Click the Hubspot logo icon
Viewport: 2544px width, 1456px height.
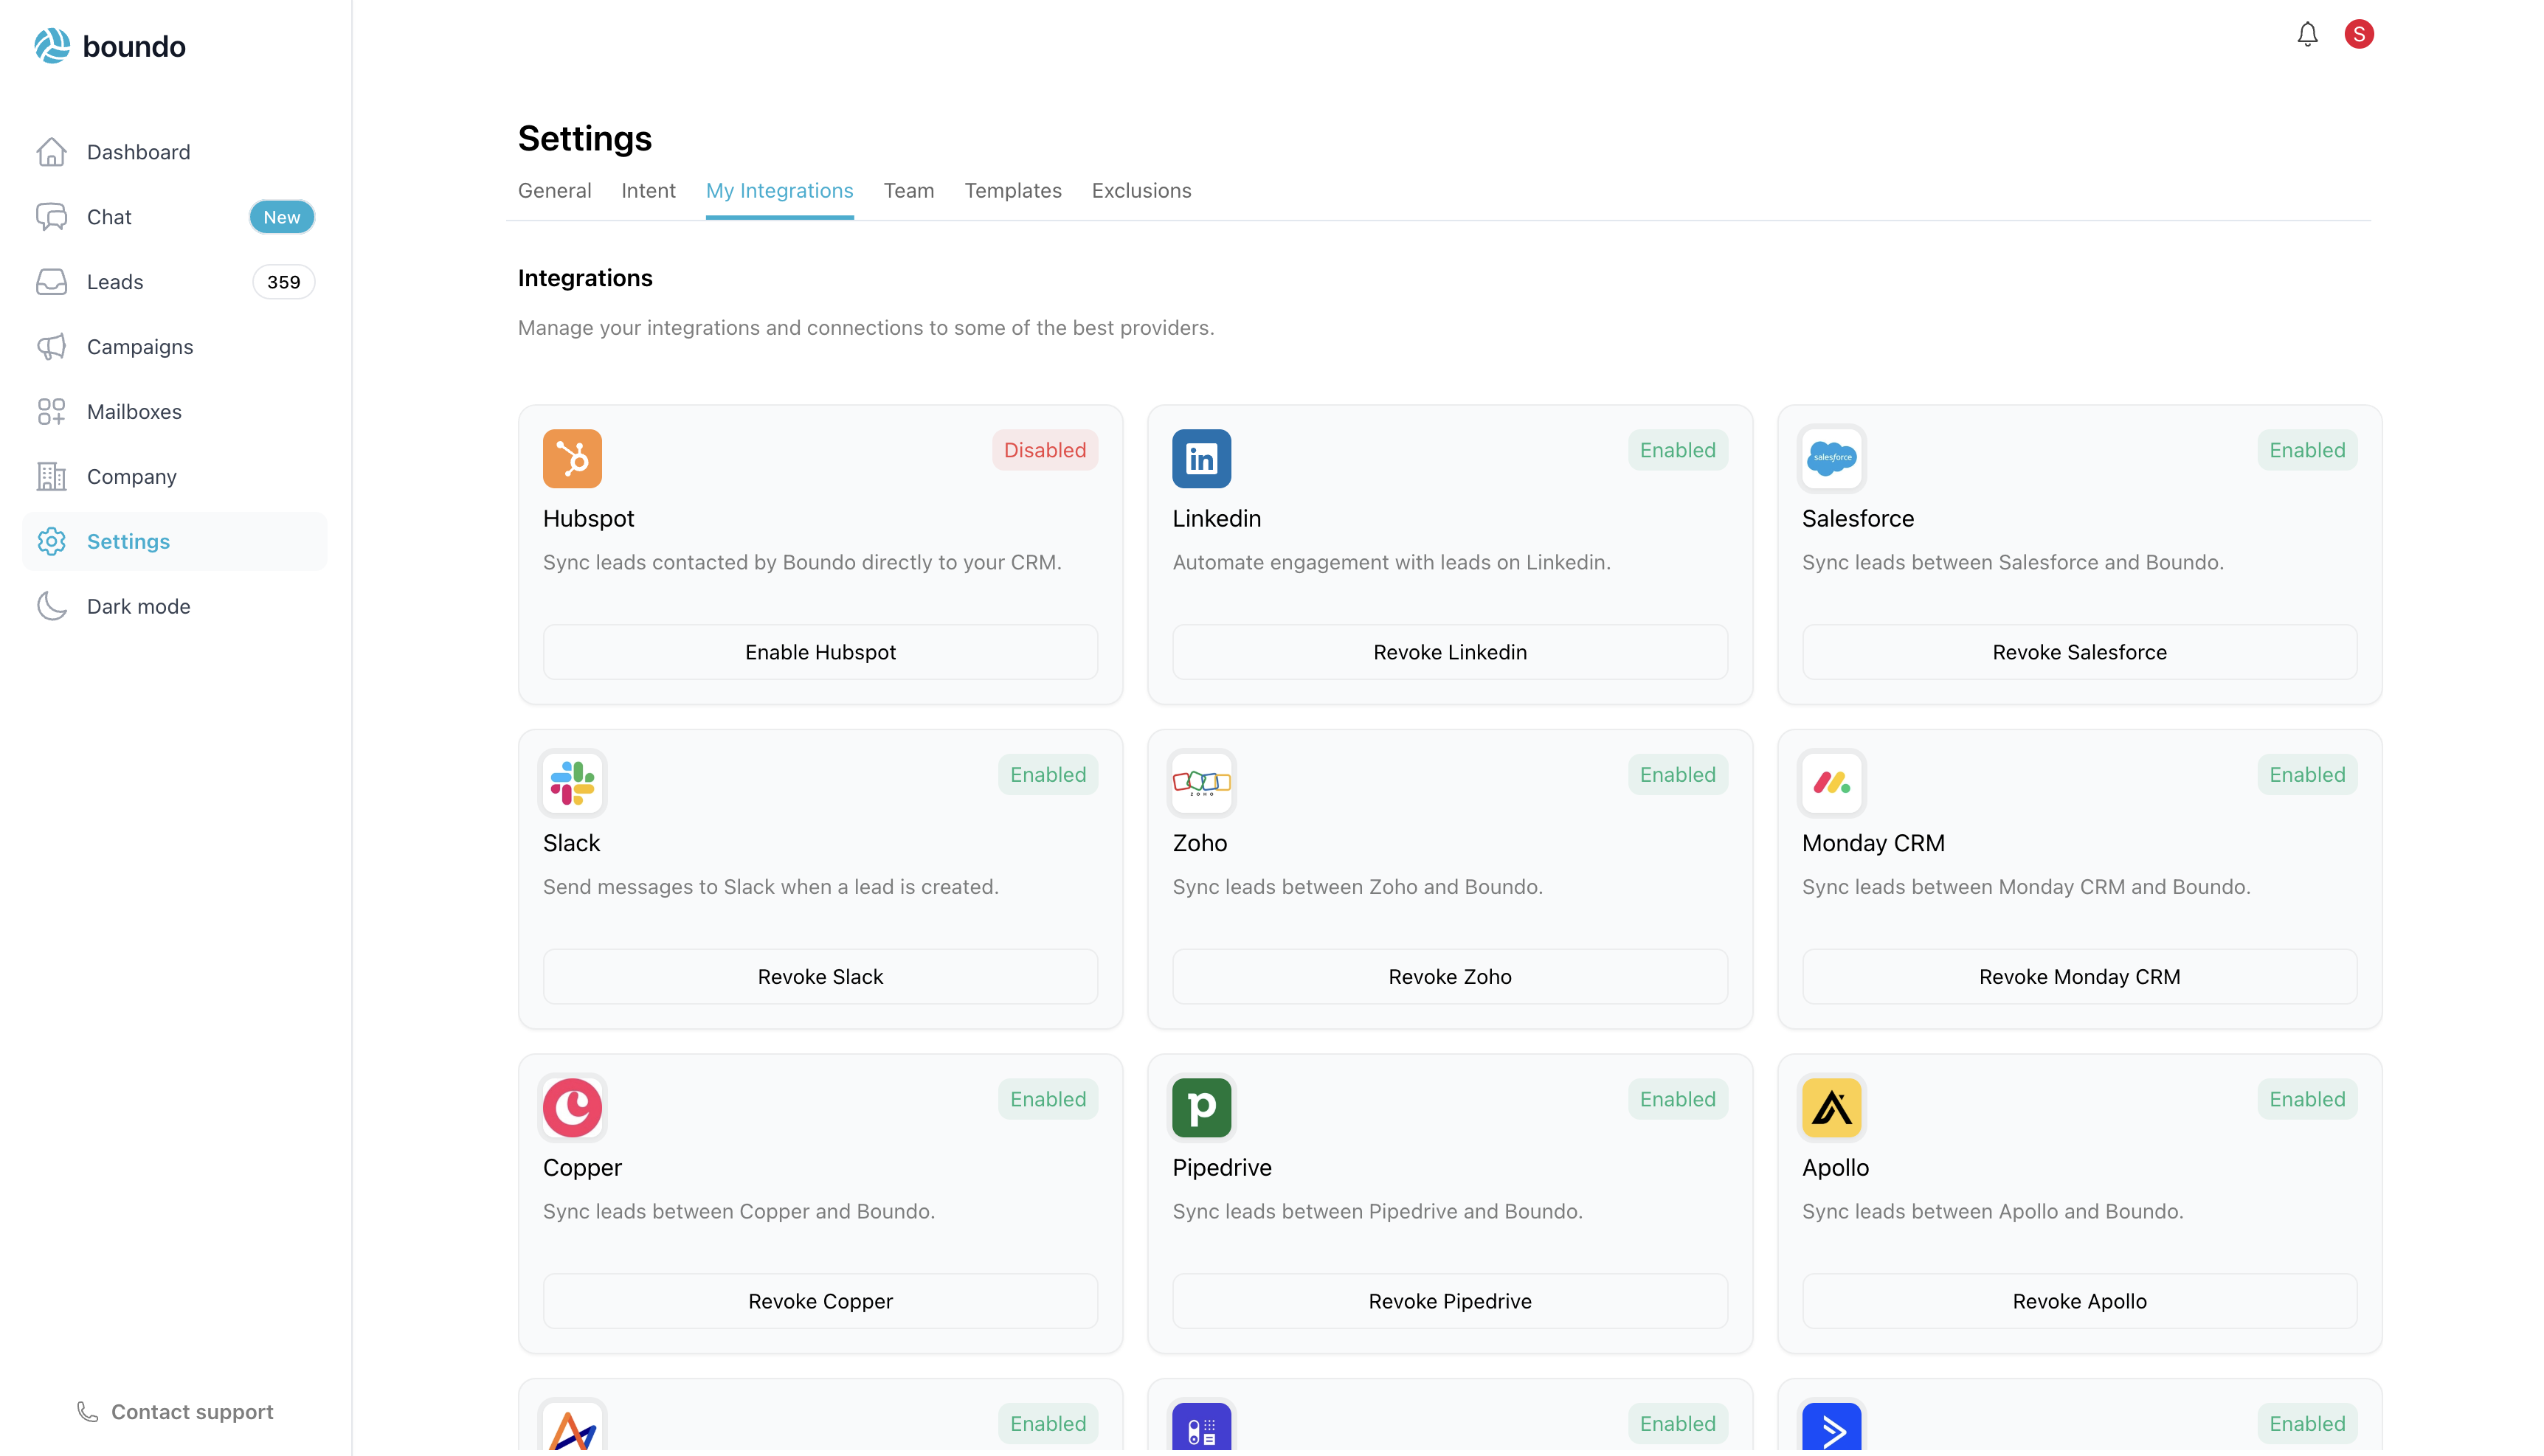click(572, 458)
